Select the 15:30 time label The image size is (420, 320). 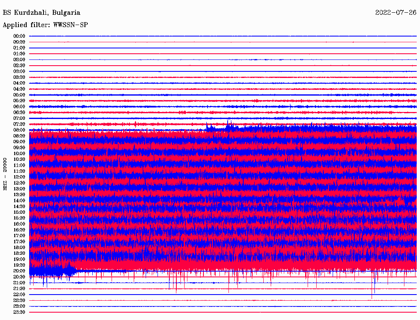(x=19, y=218)
